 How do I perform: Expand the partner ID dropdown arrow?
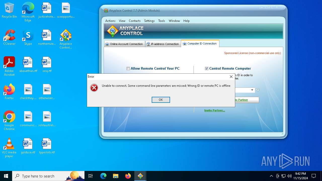point(252,90)
